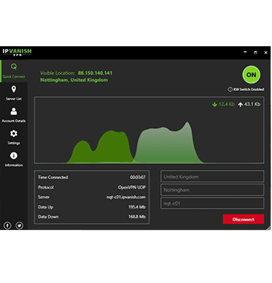Click the 43.1 Kb upload rate

point(252,104)
